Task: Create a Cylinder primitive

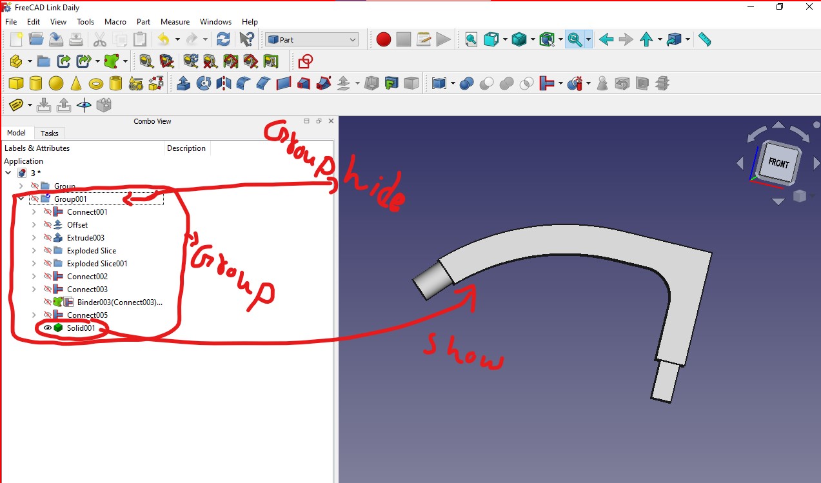Action: [x=36, y=83]
